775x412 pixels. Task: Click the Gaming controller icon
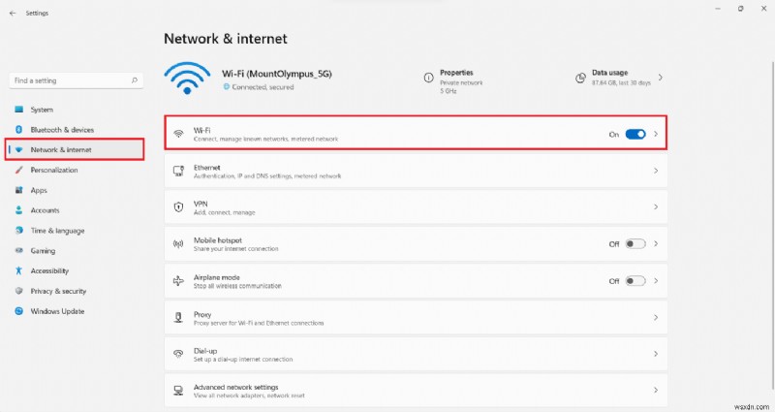(18, 250)
